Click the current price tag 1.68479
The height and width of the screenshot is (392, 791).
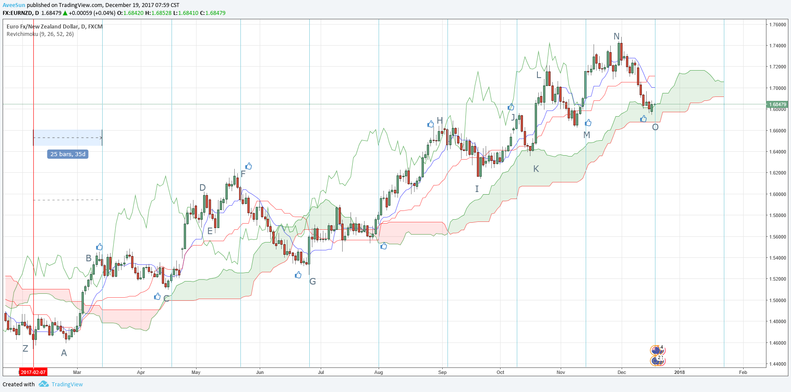coord(777,104)
